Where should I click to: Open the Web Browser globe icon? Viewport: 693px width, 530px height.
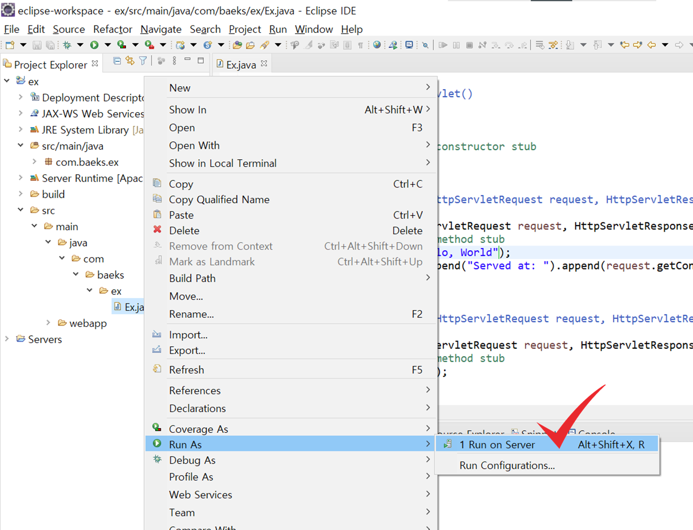pos(377,45)
